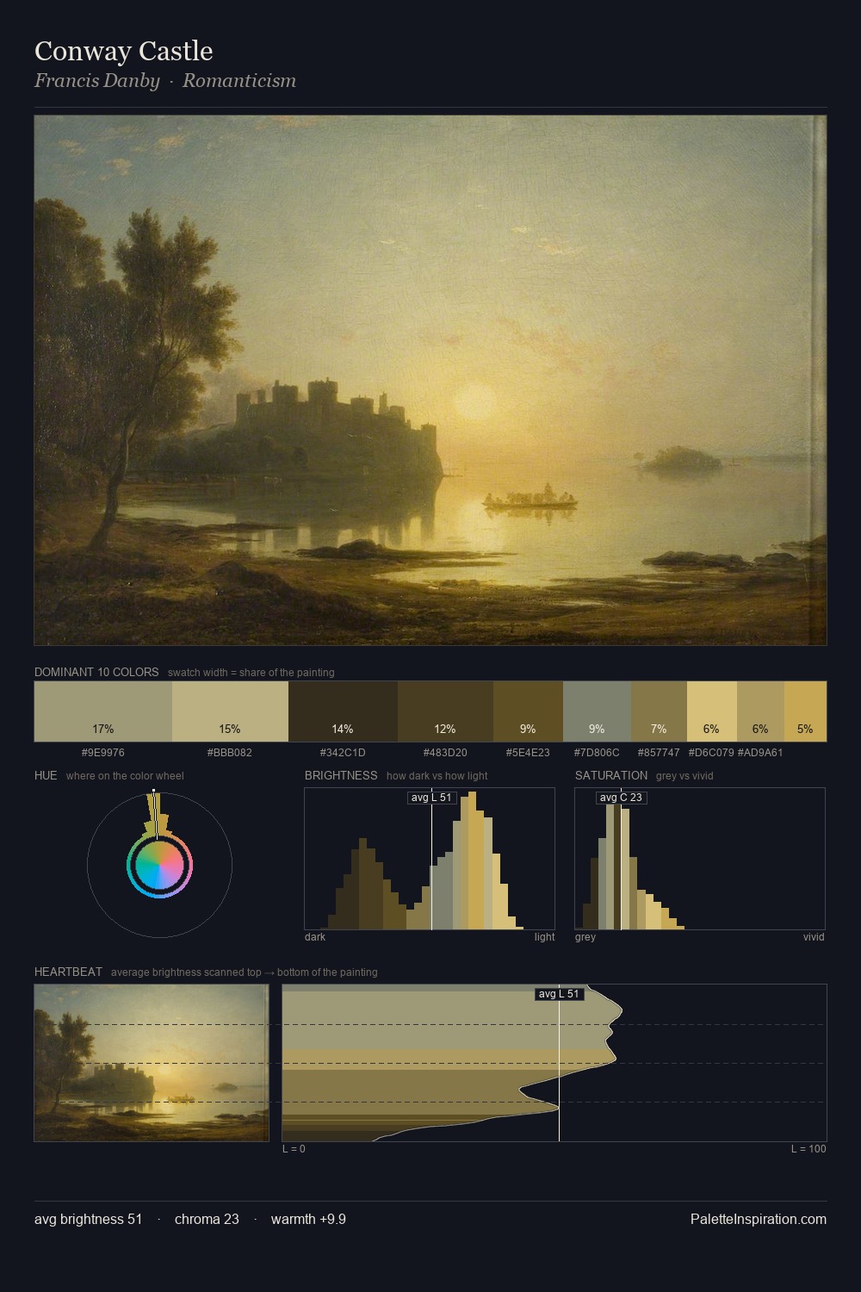Click the Conway Castle title
The height and width of the screenshot is (1292, 861).
point(124,51)
